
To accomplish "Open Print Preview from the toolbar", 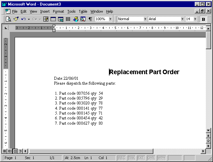I will coord(8,19).
